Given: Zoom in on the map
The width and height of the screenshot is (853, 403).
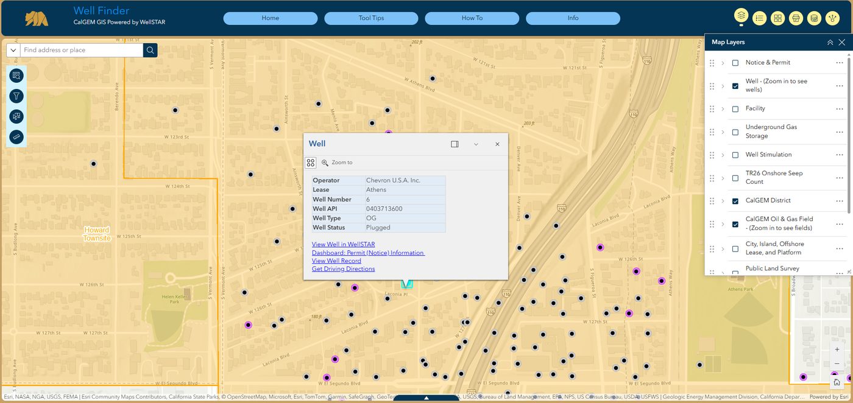Looking at the screenshot, I should coord(837,349).
